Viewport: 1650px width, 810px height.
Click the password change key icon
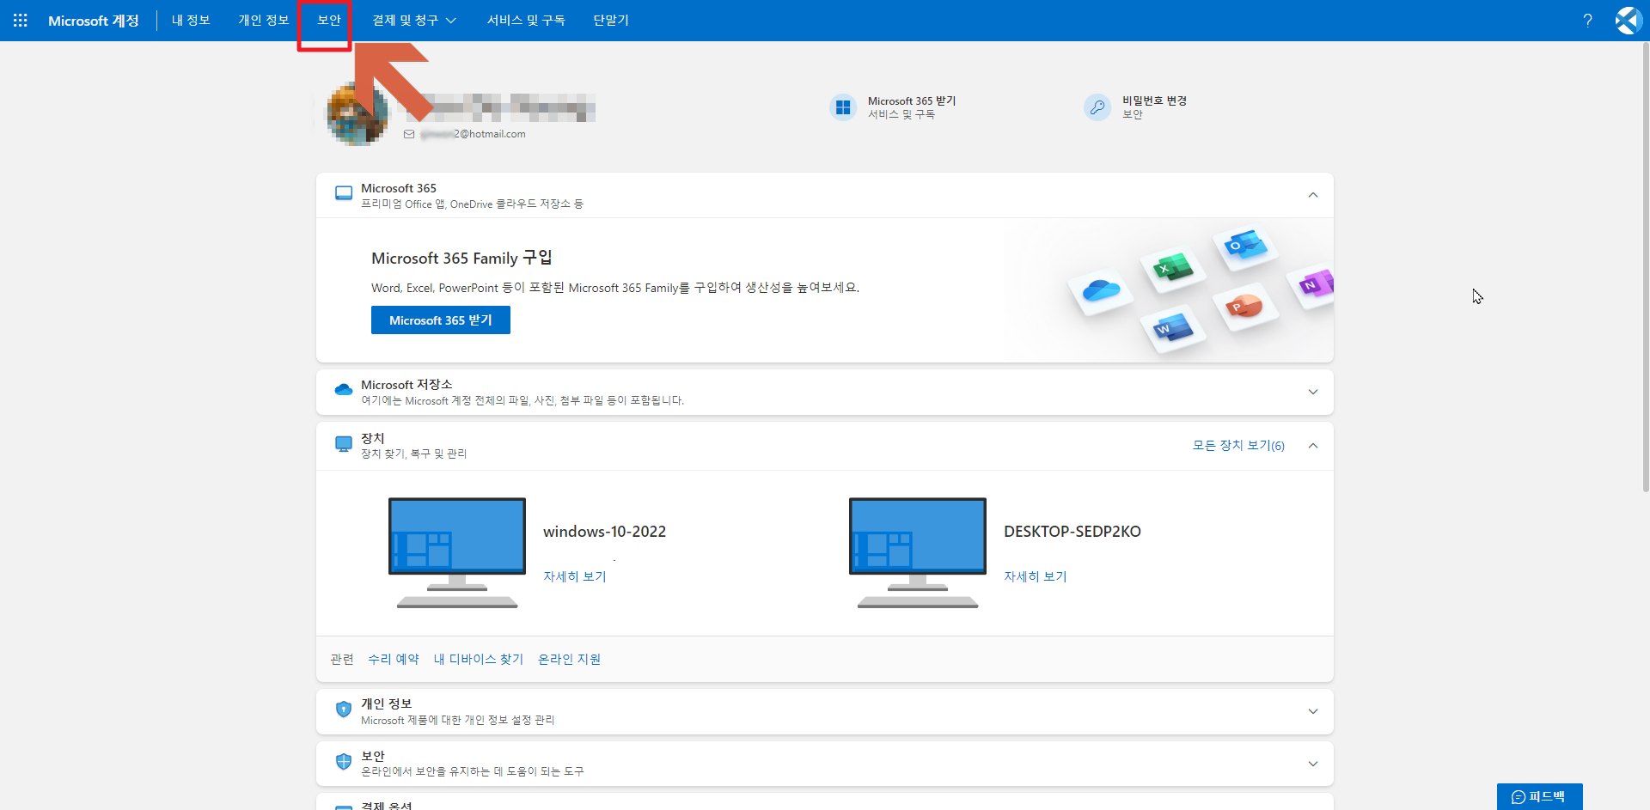point(1097,107)
